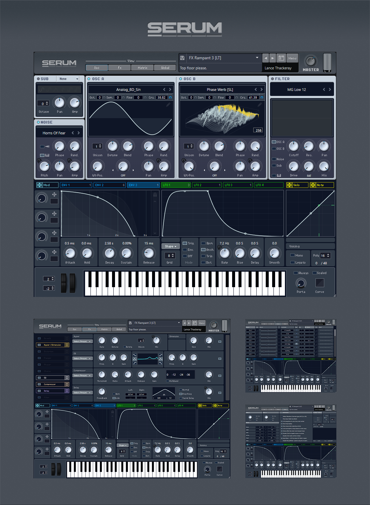Toggle the envelope lock icon in large Osc view
Image resolution: width=370 pixels, height=505 pixels.
155,195
